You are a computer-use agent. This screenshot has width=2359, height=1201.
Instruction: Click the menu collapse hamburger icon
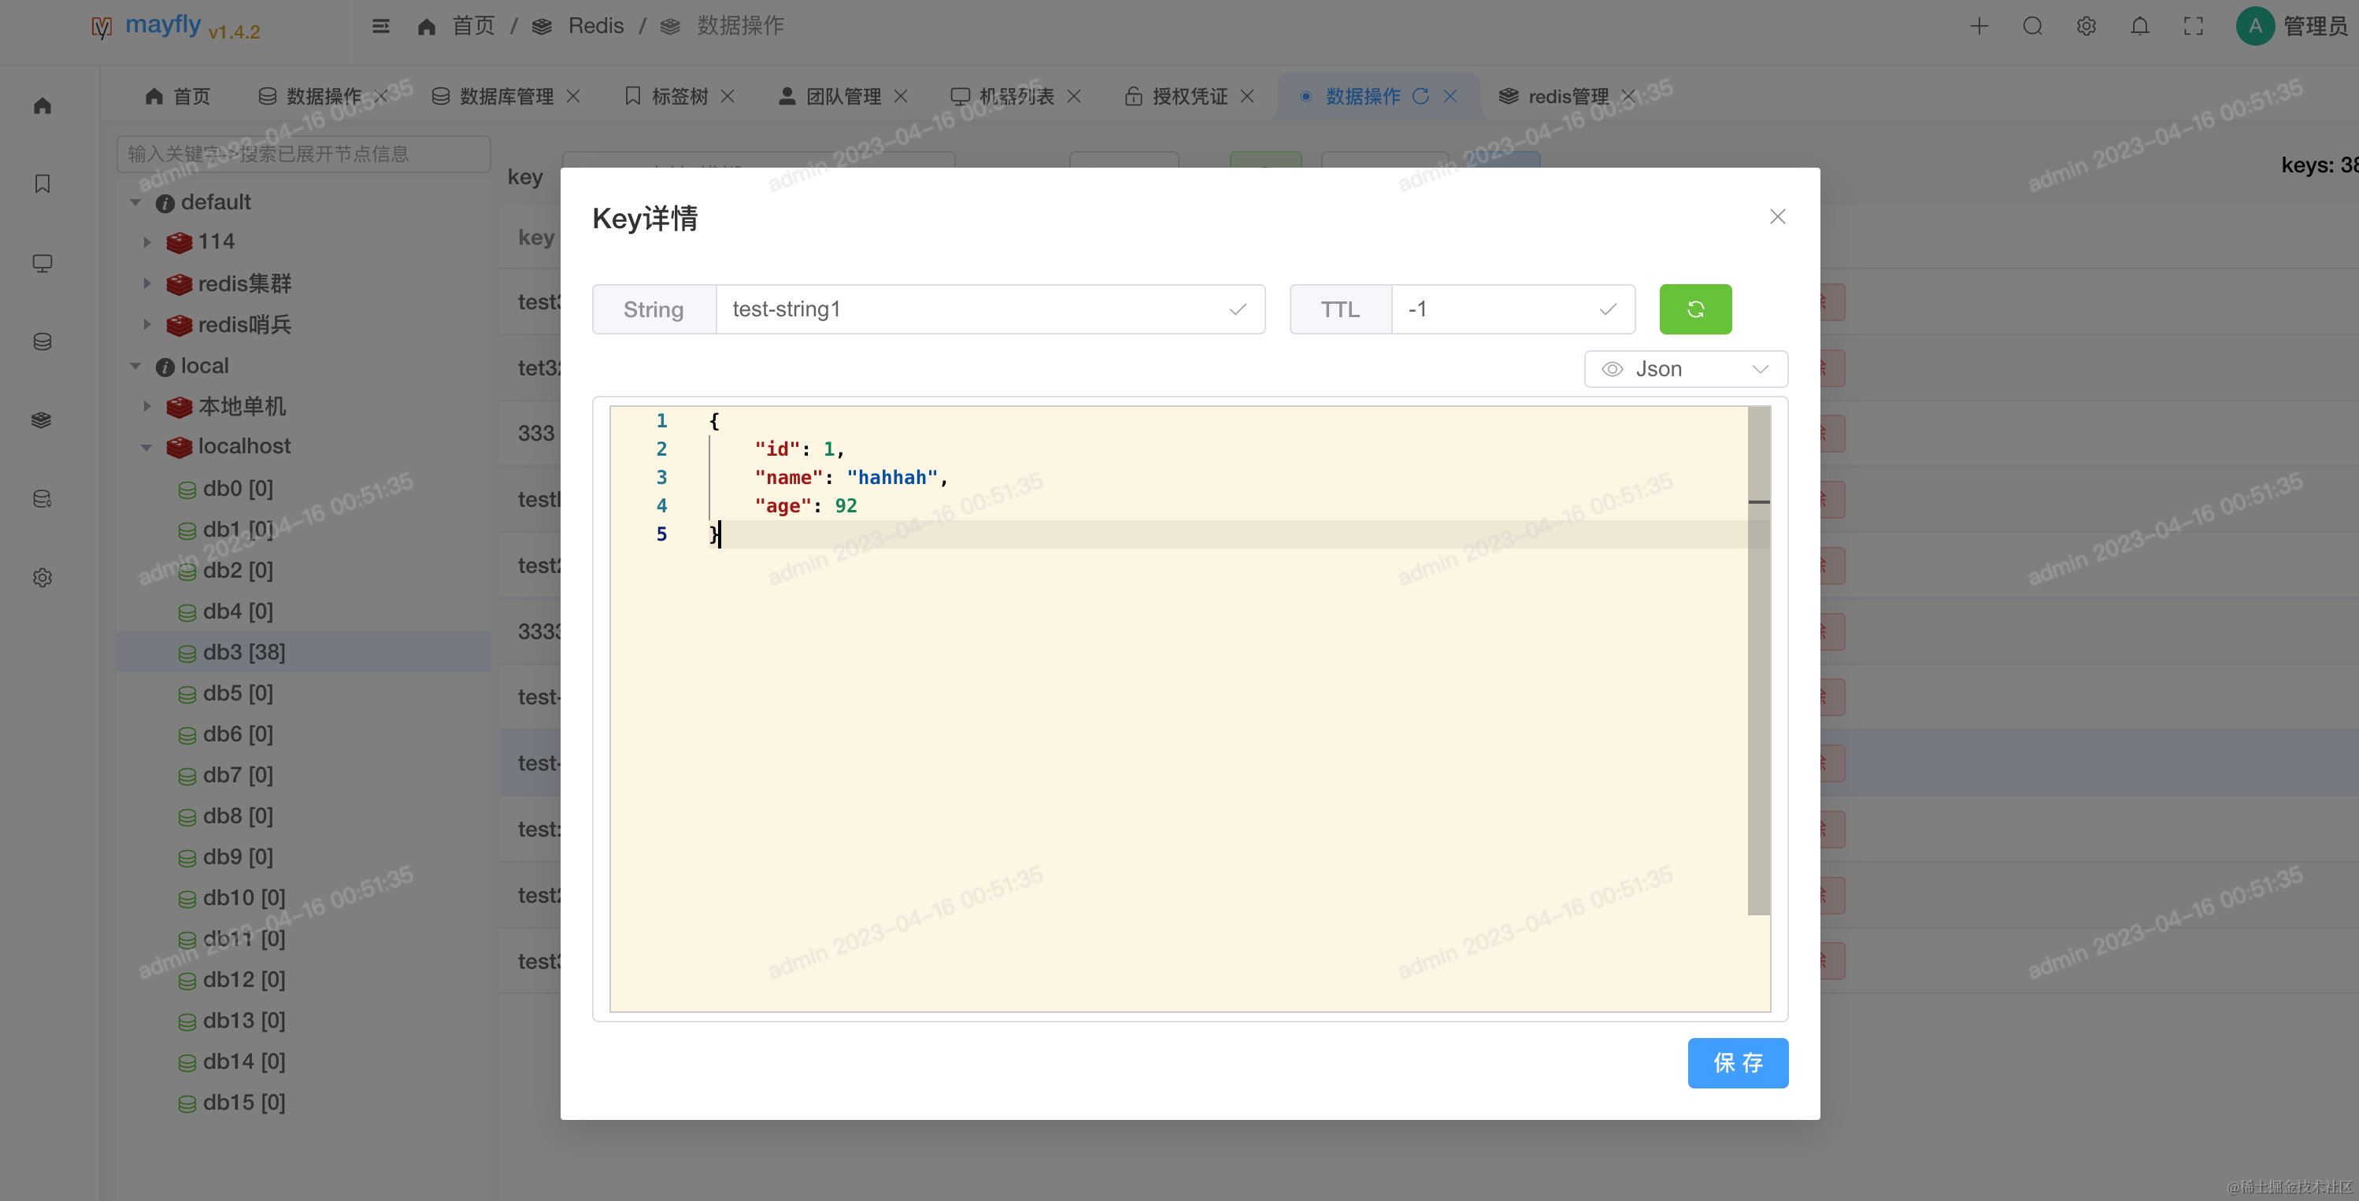[381, 26]
